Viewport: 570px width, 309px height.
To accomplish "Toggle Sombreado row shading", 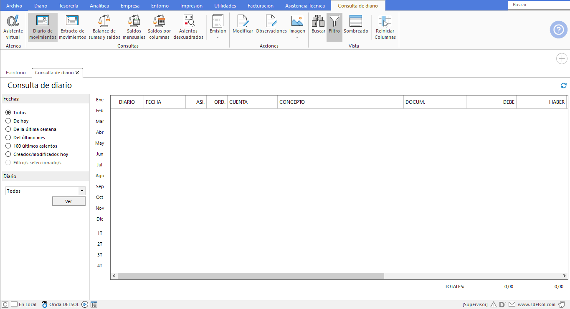I will click(x=356, y=24).
